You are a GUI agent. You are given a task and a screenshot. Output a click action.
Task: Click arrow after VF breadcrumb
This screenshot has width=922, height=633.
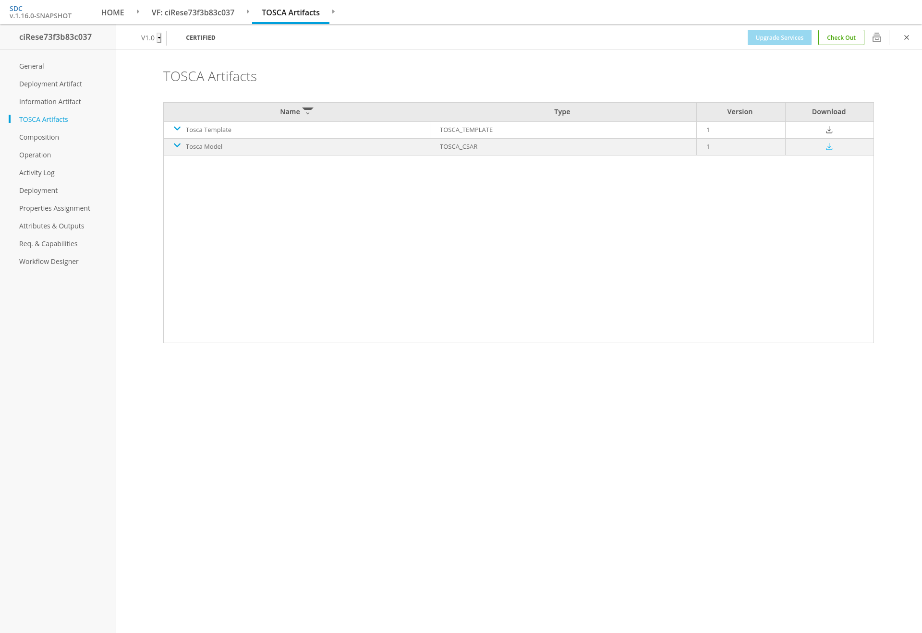tap(248, 12)
